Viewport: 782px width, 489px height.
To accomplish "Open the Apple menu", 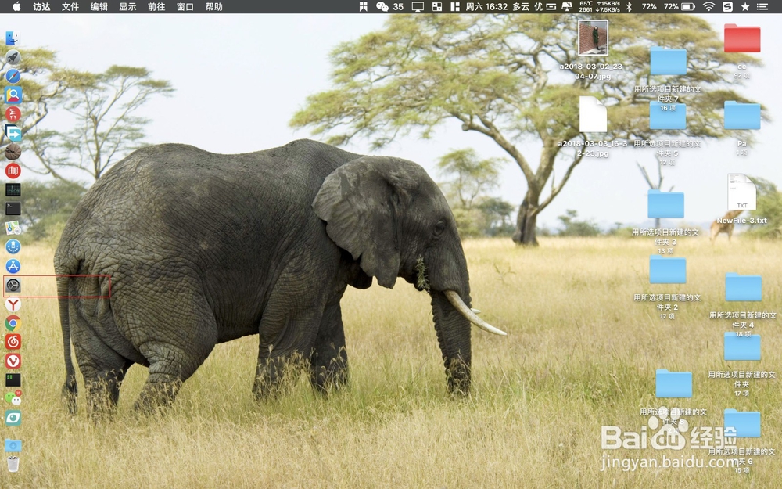I will point(16,6).
